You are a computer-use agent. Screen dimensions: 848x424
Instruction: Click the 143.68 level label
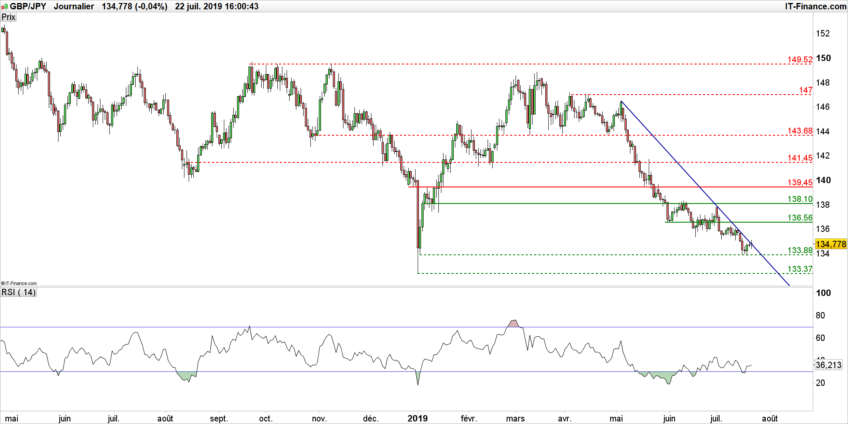click(800, 131)
